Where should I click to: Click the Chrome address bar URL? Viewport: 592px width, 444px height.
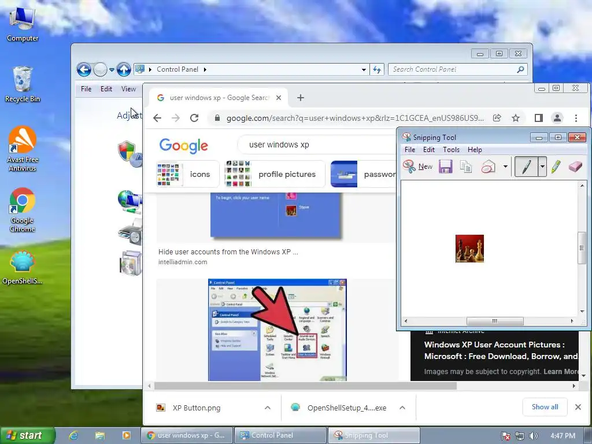point(355,118)
